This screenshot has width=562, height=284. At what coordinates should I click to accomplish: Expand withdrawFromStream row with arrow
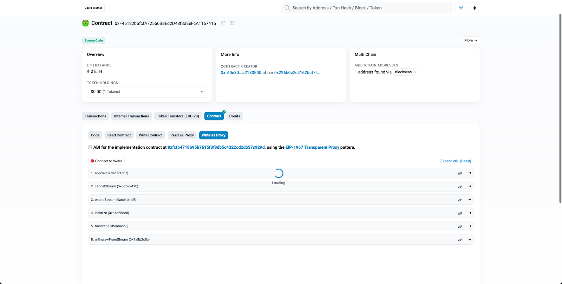pos(470,239)
